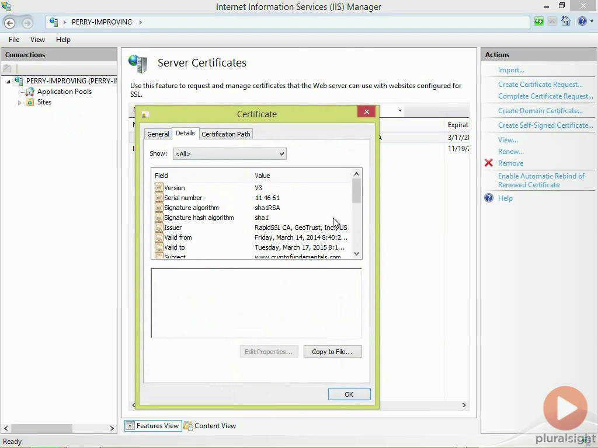Click the Valid to field icon

pos(159,247)
